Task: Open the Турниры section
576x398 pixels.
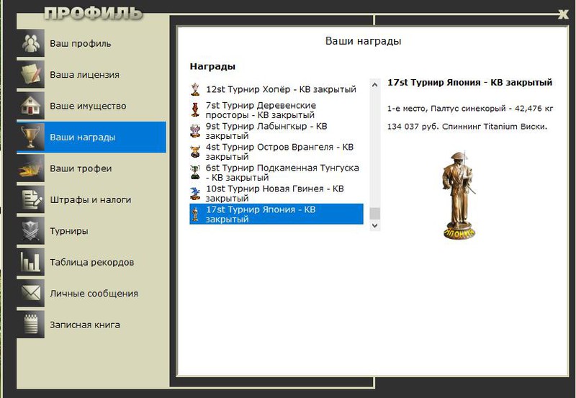Action: click(x=91, y=230)
